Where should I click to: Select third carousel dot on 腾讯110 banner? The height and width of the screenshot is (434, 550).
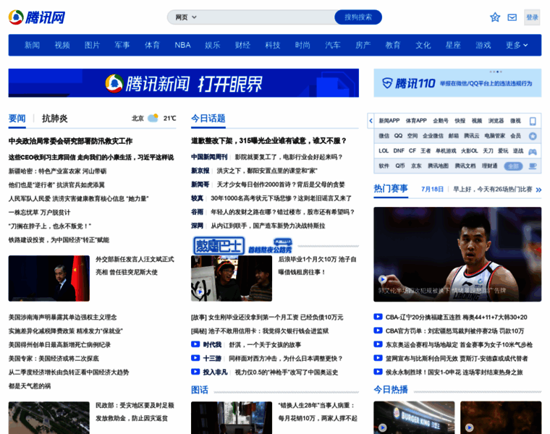(497, 72)
